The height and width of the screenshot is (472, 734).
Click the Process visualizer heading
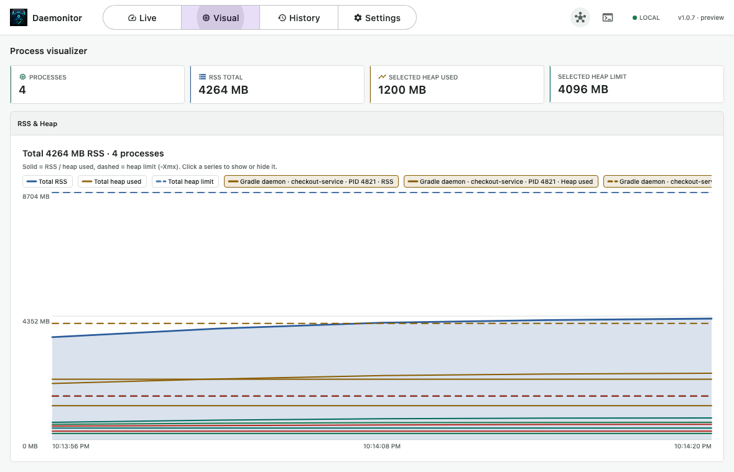tap(49, 51)
